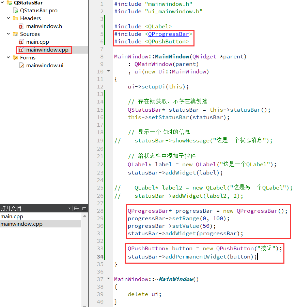Open mainwindow.ui form file
Image resolution: width=296 pixels, height=307 pixels.
pyautogui.click(x=45, y=65)
